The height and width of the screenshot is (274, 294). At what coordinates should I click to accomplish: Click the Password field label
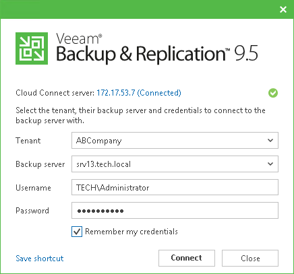pyautogui.click(x=32, y=211)
